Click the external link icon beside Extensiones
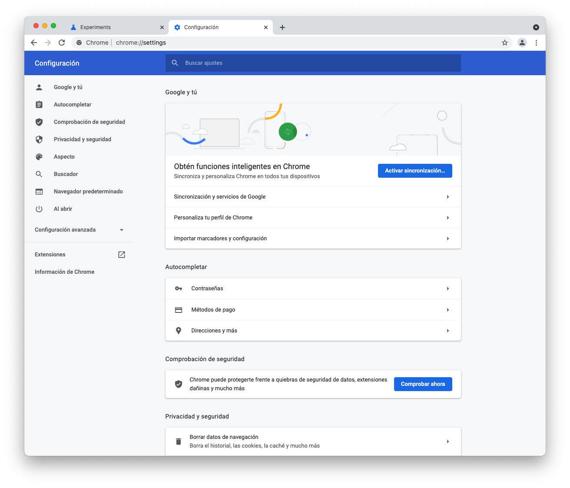Screen dimensions: 570x488 tap(122, 255)
